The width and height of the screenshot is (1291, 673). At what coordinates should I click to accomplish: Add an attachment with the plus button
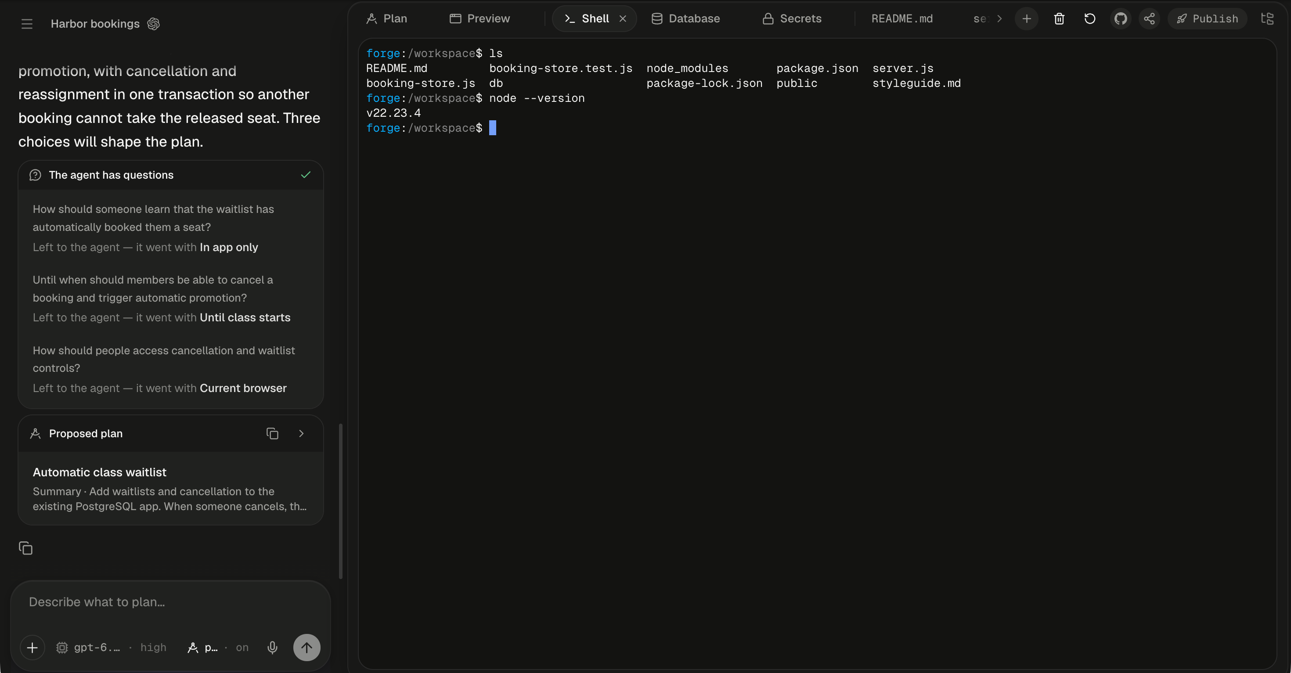click(x=32, y=648)
